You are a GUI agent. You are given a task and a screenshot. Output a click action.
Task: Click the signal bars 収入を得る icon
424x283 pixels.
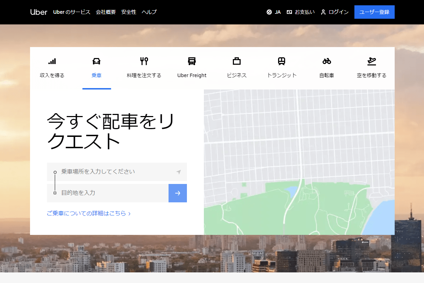click(x=52, y=61)
